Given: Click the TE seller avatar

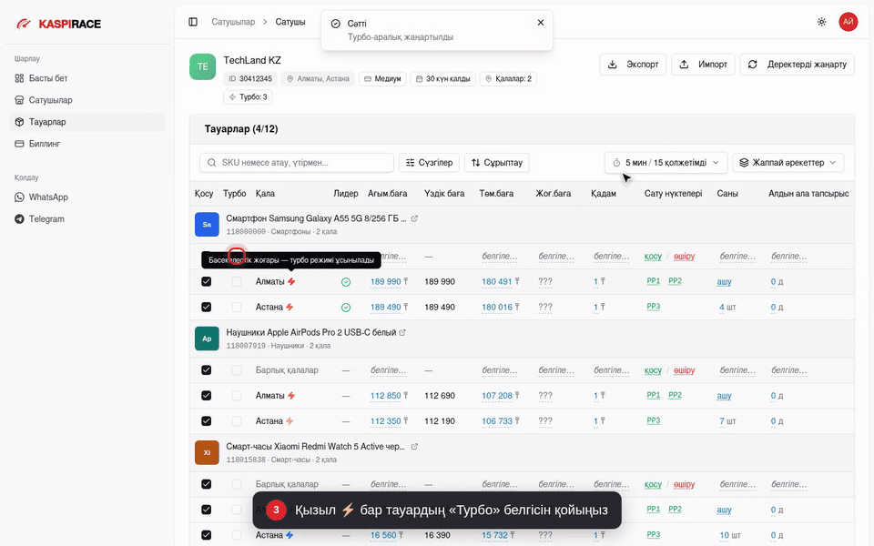Looking at the screenshot, I should 202,66.
